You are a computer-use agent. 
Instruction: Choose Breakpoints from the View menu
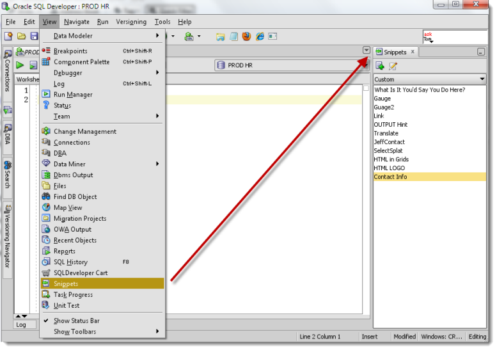[102, 51]
